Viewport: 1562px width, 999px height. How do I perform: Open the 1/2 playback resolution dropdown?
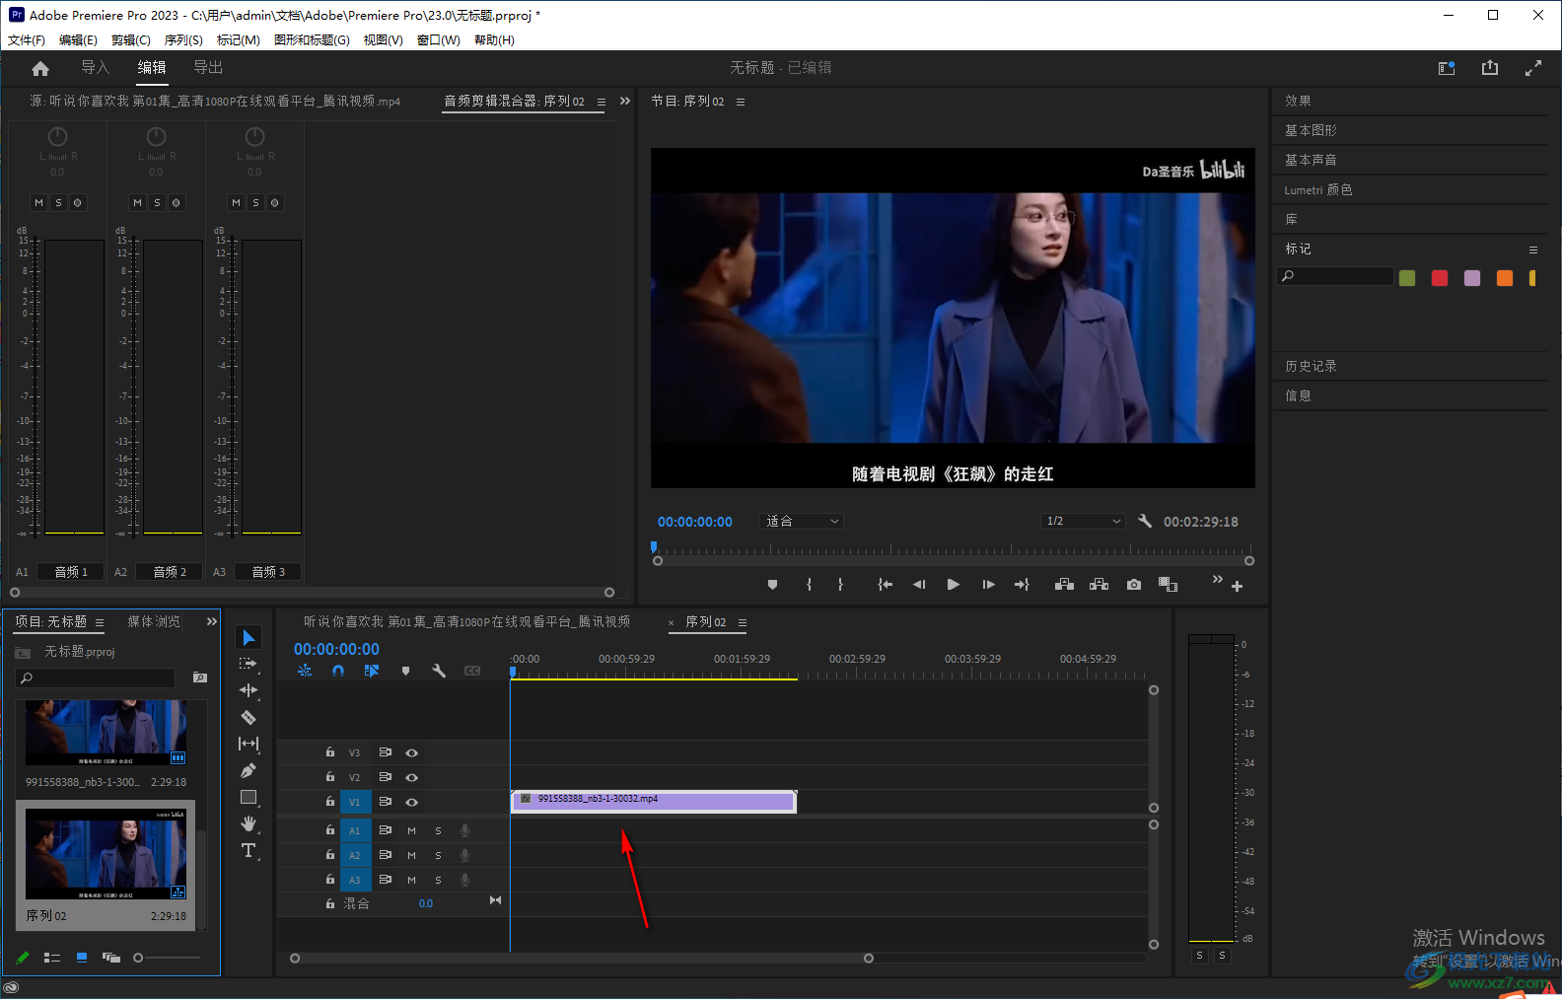click(1083, 521)
